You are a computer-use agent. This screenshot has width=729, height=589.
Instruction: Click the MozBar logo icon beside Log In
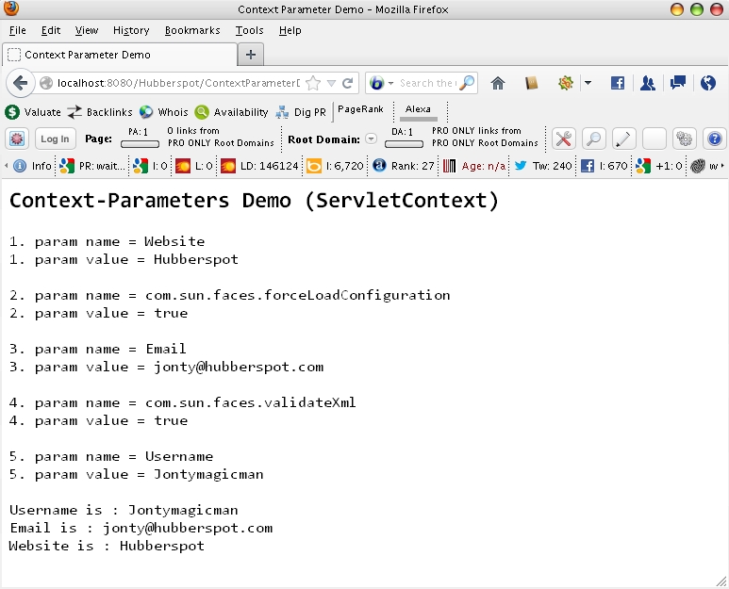click(x=17, y=139)
